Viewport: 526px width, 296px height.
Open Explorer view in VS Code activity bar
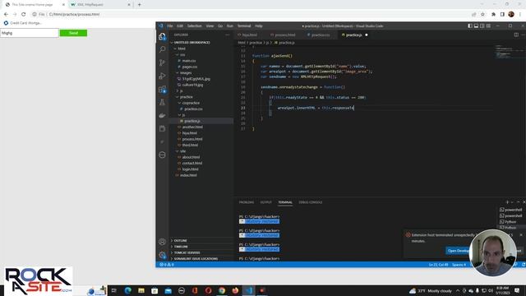163,36
